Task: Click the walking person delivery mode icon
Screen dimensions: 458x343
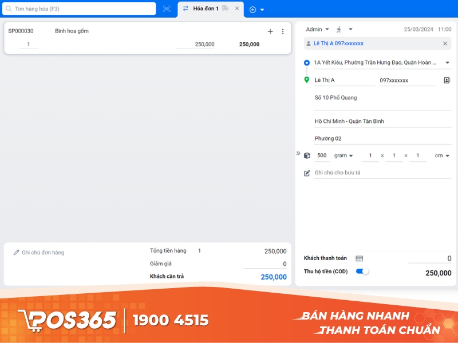Action: point(339,29)
